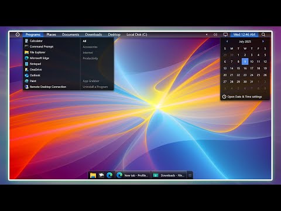Image resolution: width=281 pixels, height=211 pixels.
Task: Open search with the magnifier icon
Action: [x=263, y=35]
